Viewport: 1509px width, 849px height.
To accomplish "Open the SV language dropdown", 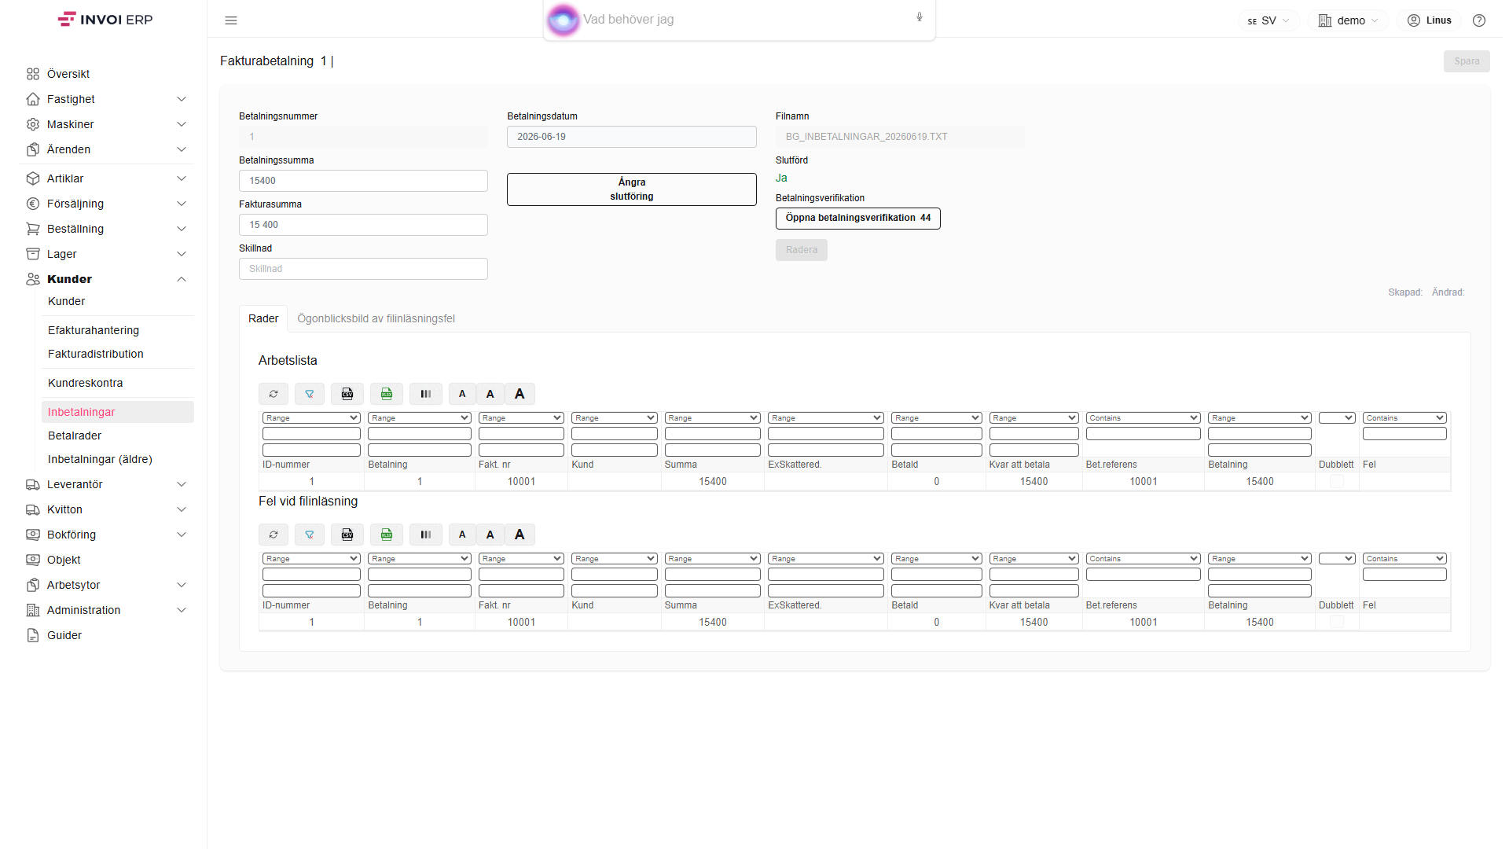I will pos(1269,20).
